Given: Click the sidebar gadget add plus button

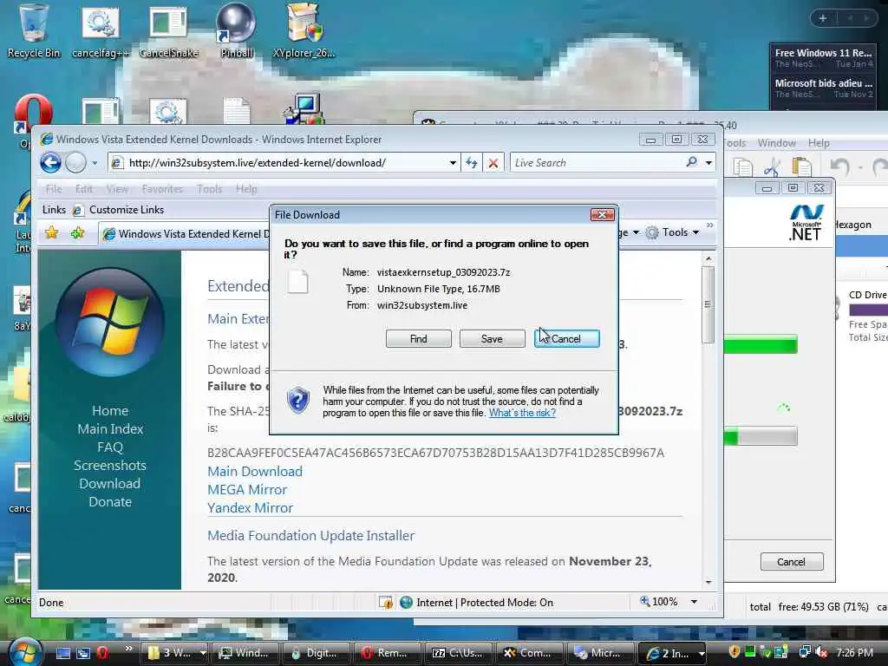Looking at the screenshot, I should coord(823,19).
